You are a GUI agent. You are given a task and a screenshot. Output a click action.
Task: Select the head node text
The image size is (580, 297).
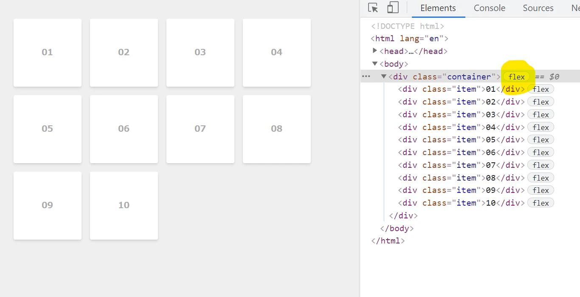[413, 51]
